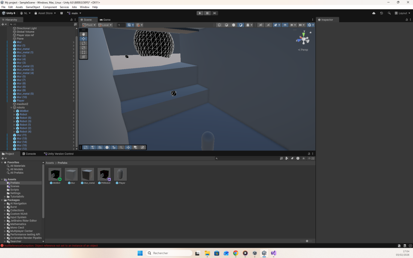The width and height of the screenshot is (413, 258).
Task: Open Google Chrome from the taskbar
Action: (236, 253)
